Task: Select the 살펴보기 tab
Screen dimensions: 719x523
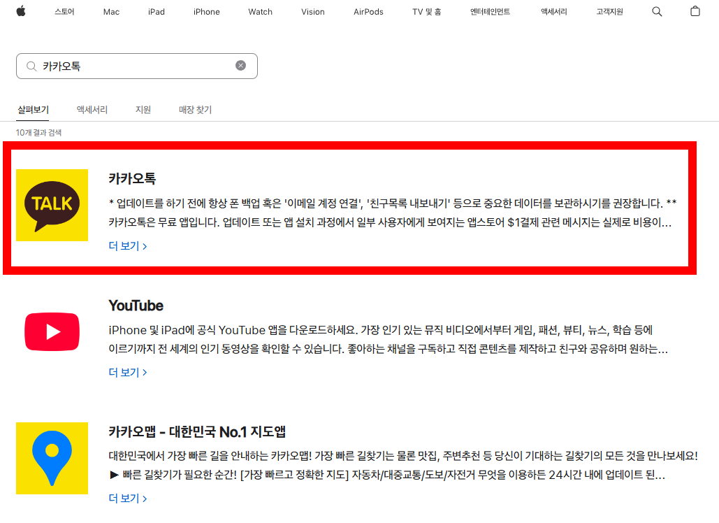Action: tap(33, 110)
